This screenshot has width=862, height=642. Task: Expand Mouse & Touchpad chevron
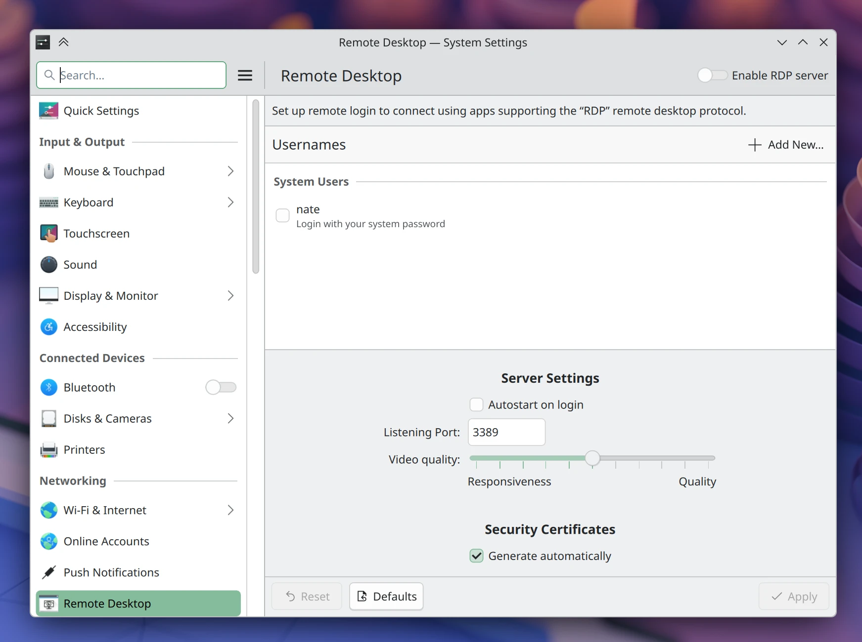click(230, 171)
